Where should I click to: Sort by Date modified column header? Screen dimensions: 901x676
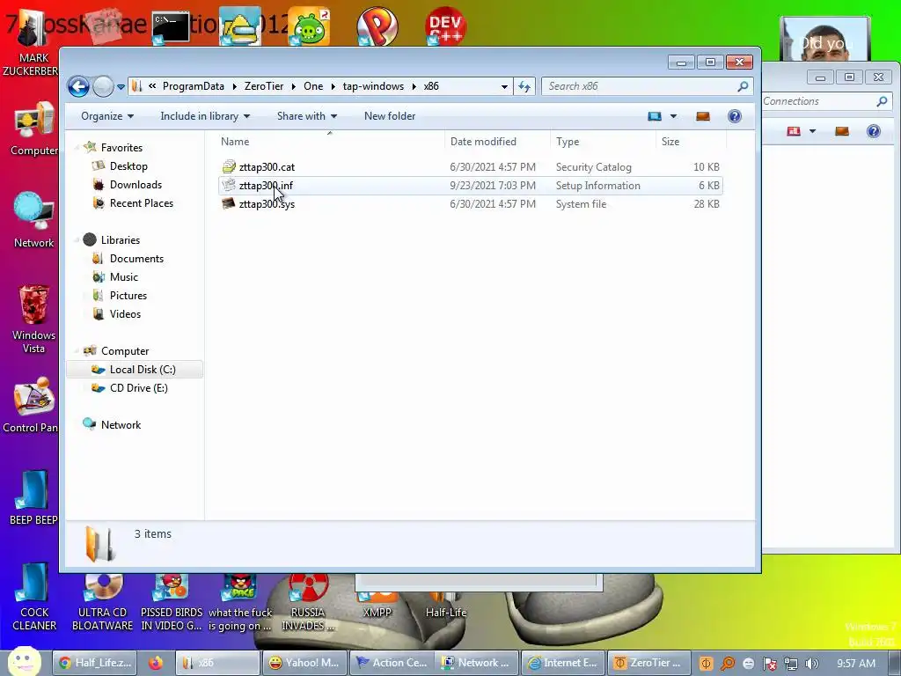497,142
